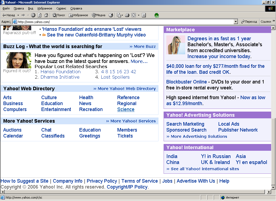Click the Back (Назад) toolbar button
Viewport: 276px width, 201px height.
tap(8, 15)
